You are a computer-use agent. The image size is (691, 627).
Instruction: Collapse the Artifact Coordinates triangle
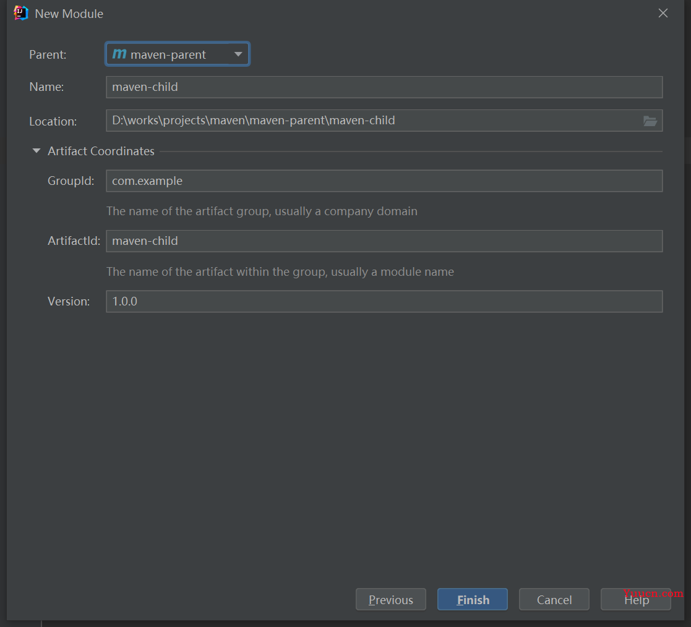click(36, 151)
